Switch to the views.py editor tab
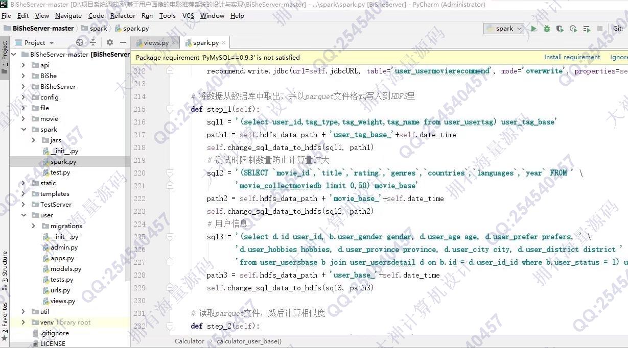This screenshot has width=628, height=348. coord(155,43)
